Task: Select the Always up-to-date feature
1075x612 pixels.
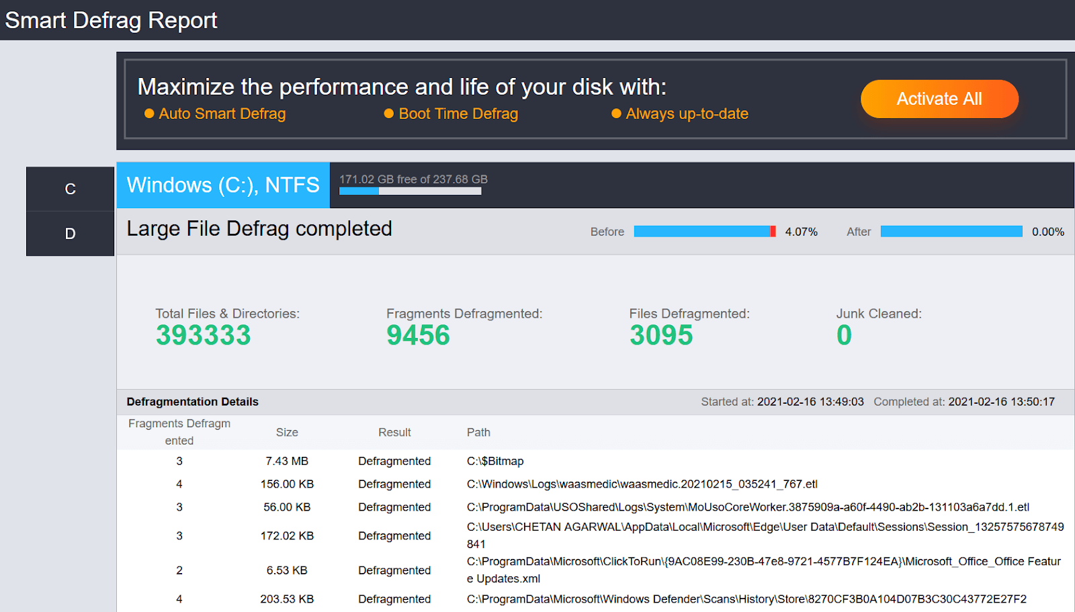Action: [x=686, y=114]
